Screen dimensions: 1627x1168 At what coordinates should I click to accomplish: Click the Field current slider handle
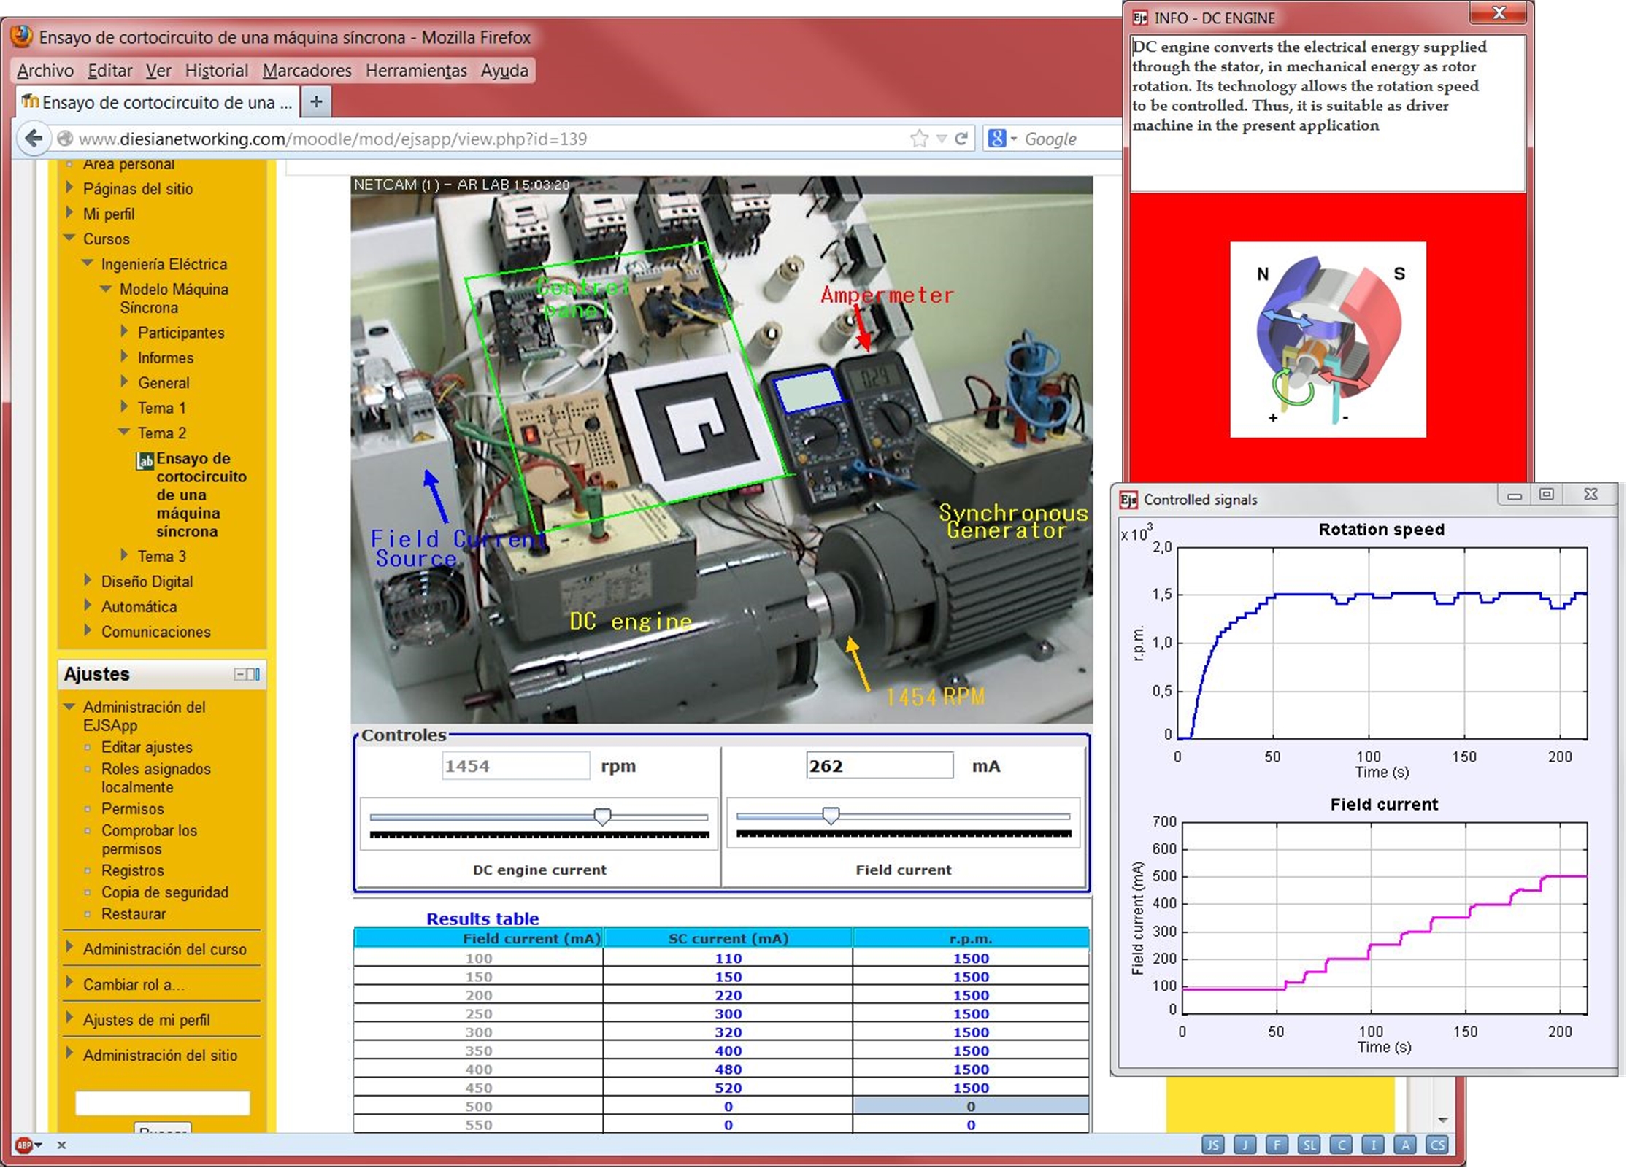(831, 816)
